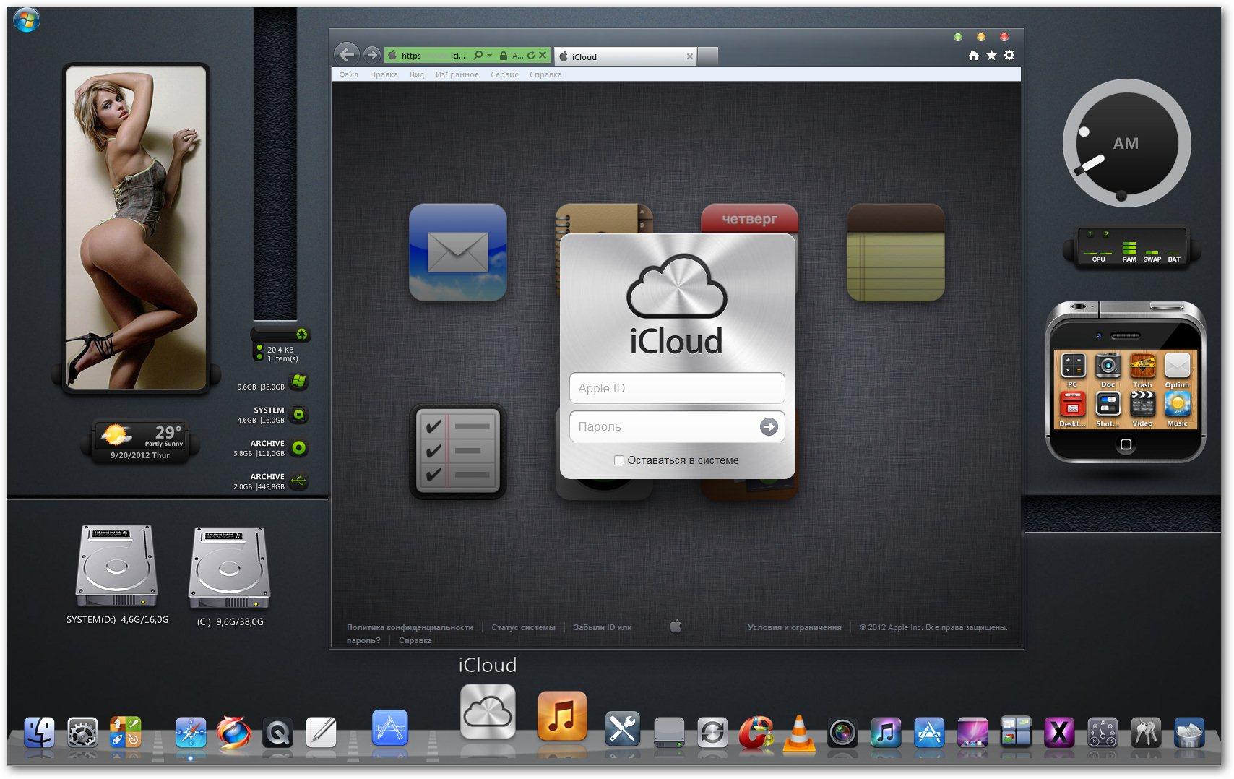Open System Preferences gear in the dock
1234x779 pixels.
[x=82, y=733]
